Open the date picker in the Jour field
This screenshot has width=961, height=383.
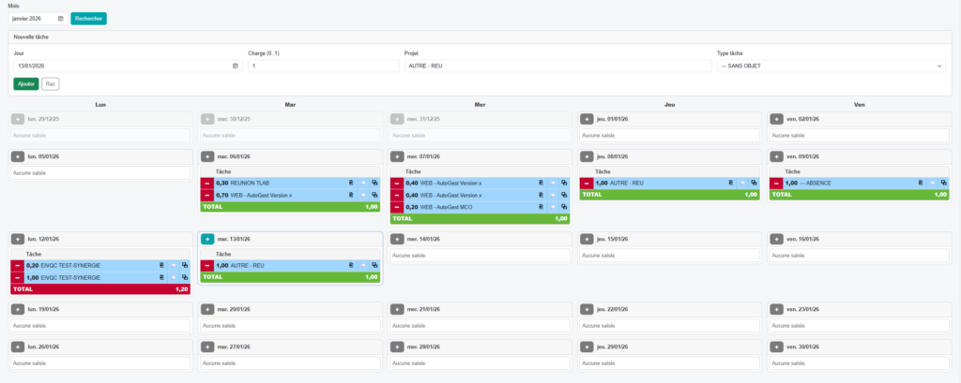(235, 66)
